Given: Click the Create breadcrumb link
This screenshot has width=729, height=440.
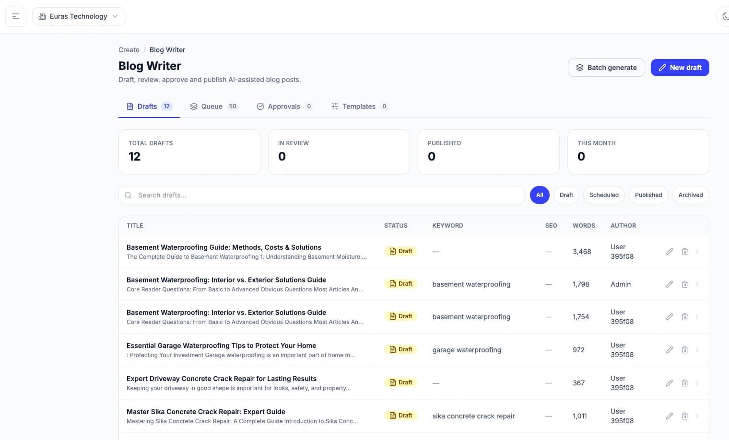Looking at the screenshot, I should pos(129,50).
